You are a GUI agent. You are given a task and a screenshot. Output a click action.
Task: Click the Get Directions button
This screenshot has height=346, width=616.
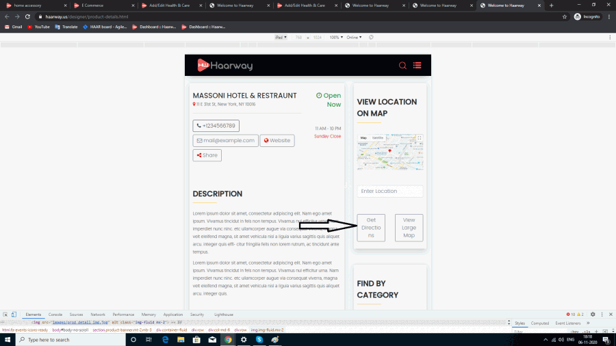click(x=371, y=228)
